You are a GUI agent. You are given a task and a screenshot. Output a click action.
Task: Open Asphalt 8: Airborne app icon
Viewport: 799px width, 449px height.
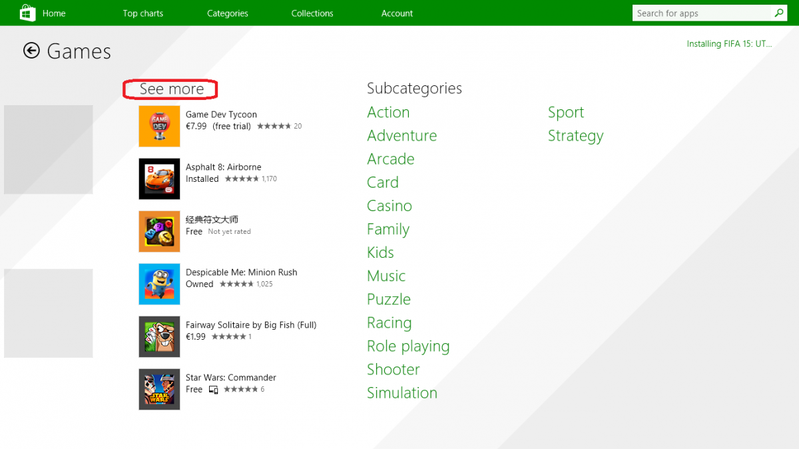point(159,179)
